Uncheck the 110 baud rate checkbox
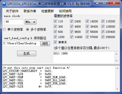 (55, 21)
